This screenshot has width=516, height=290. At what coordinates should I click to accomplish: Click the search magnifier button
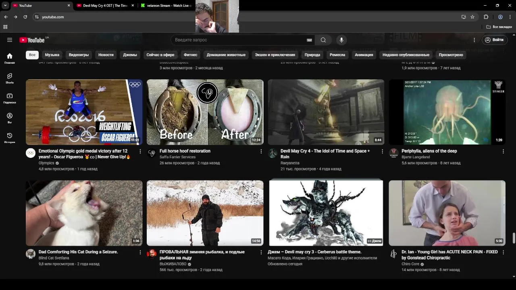pos(323,40)
